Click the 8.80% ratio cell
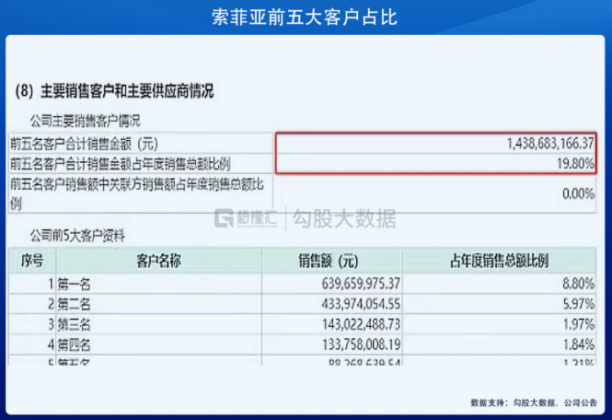 (x=579, y=284)
